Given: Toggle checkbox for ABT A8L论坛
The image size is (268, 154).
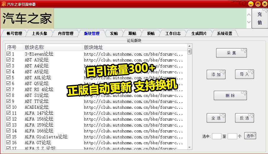Looking at the screenshot, I should [x=8, y=77].
